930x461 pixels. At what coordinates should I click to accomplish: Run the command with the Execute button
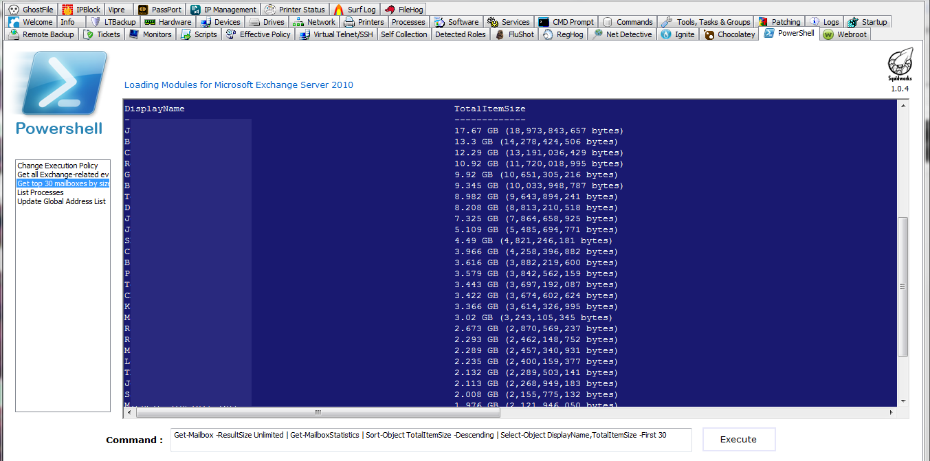pyautogui.click(x=738, y=440)
